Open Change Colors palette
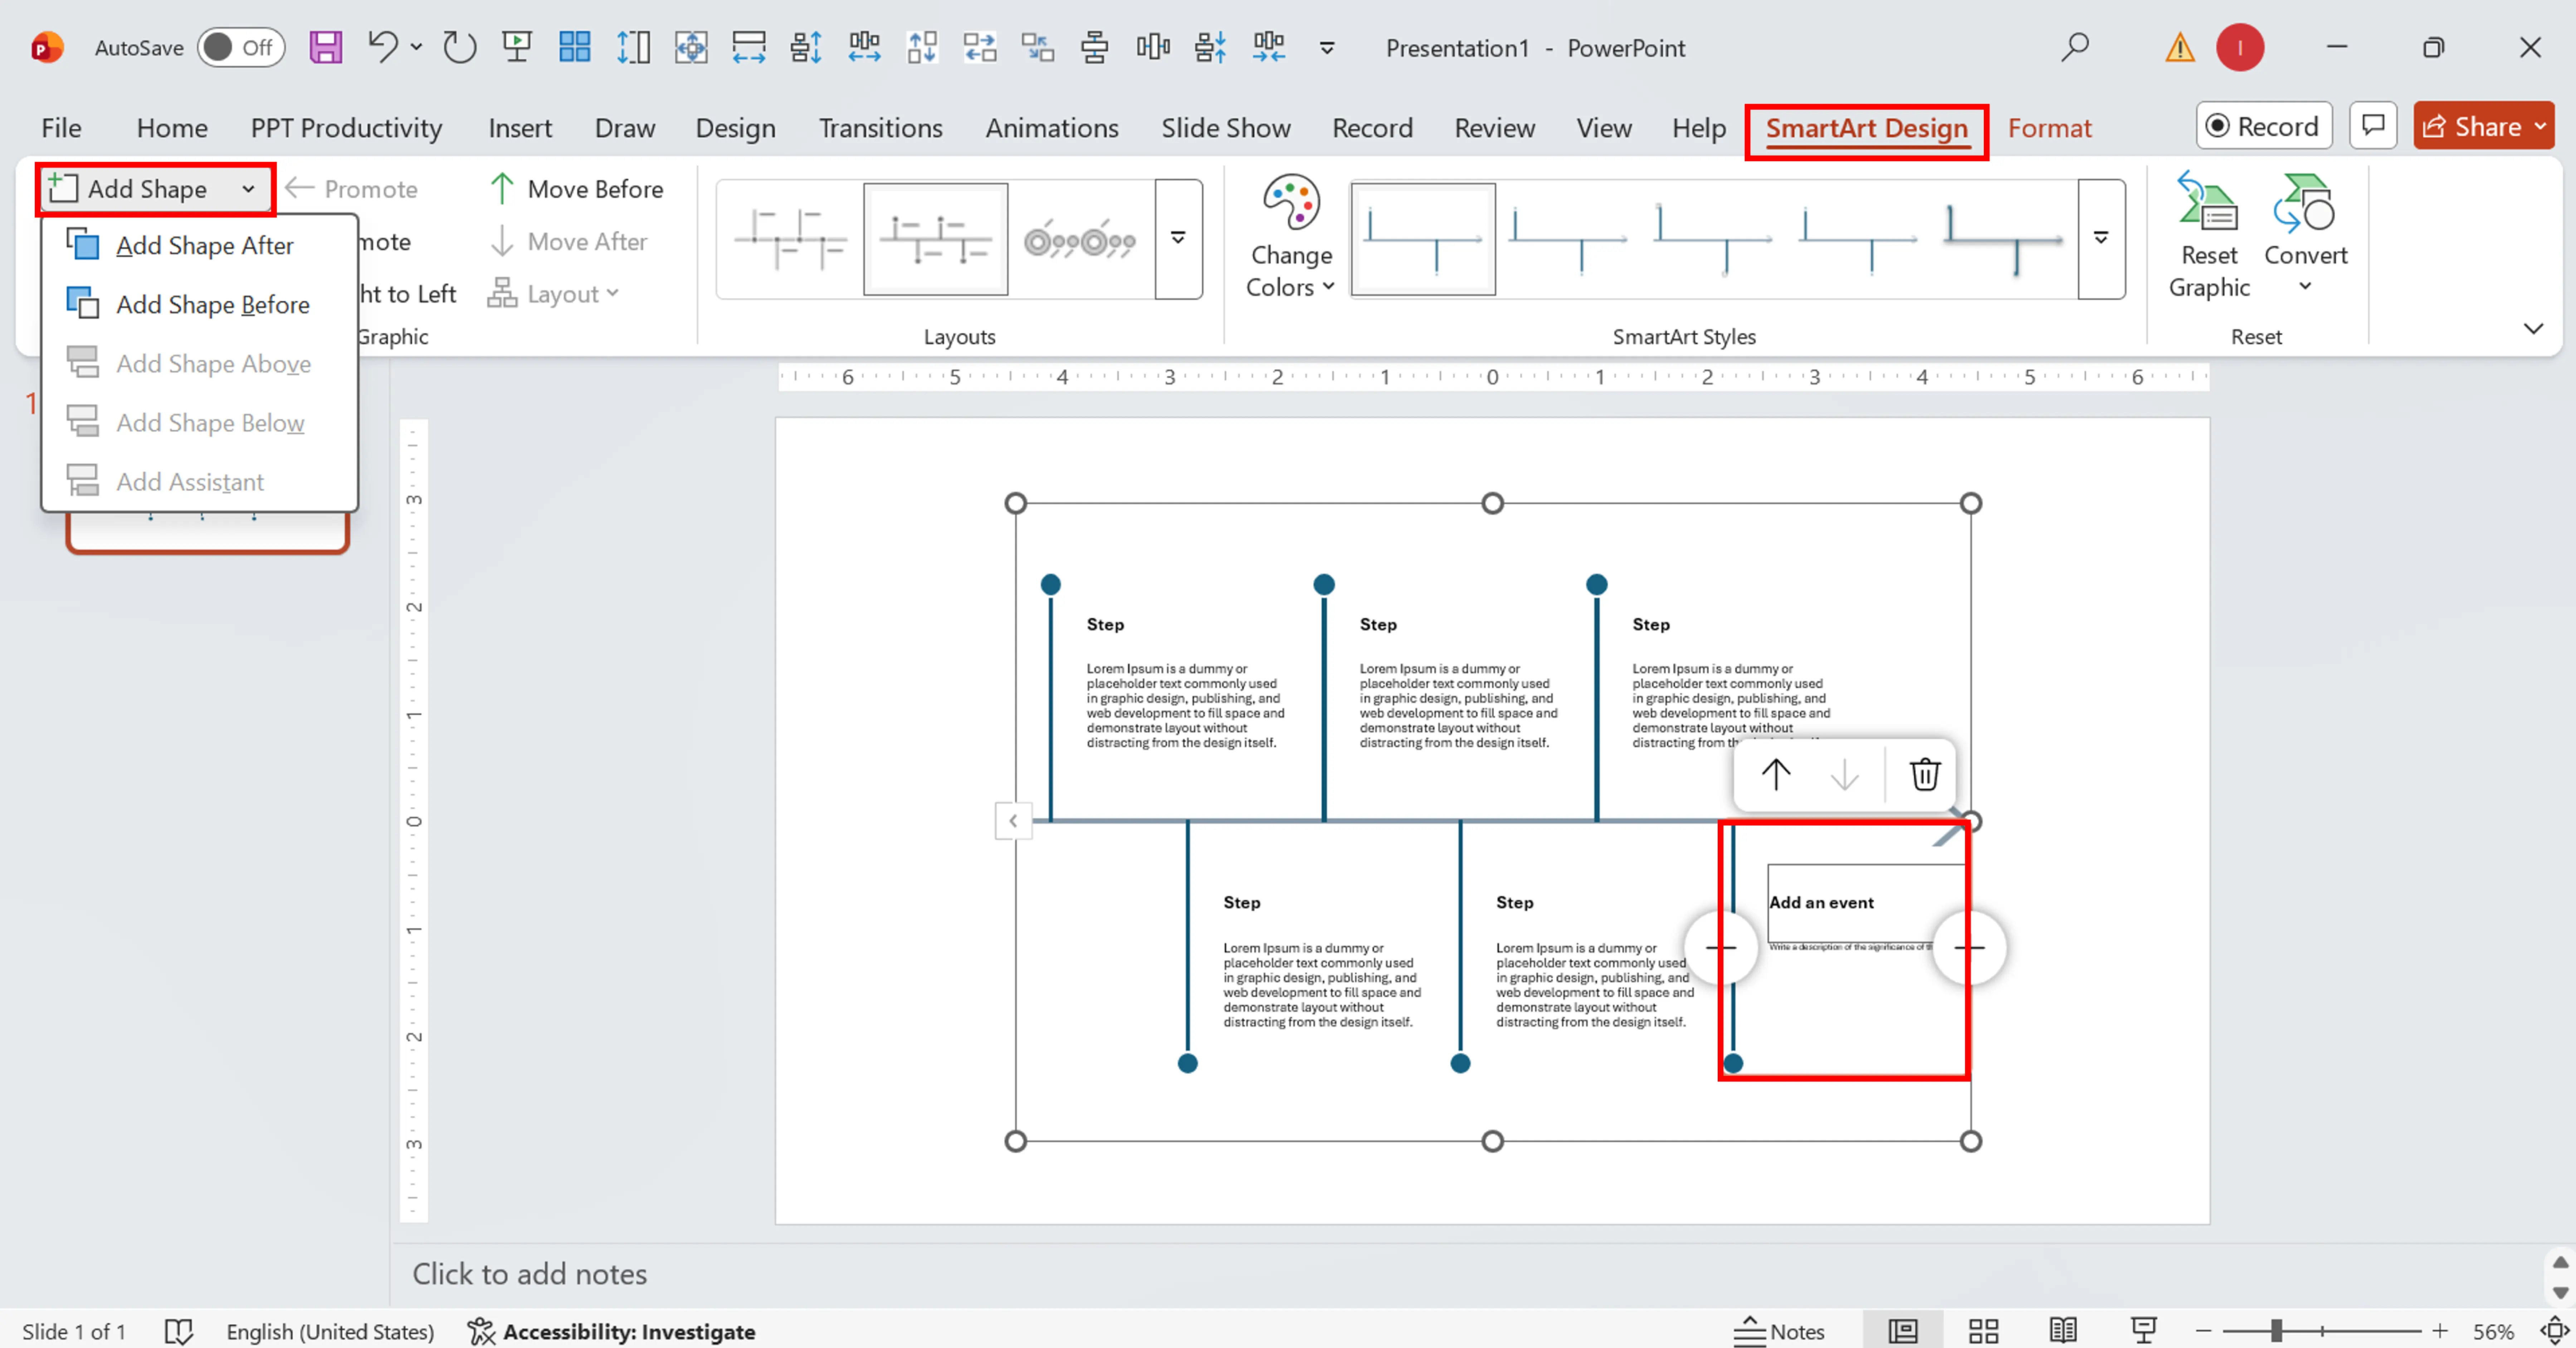The height and width of the screenshot is (1348, 2576). tap(1290, 236)
